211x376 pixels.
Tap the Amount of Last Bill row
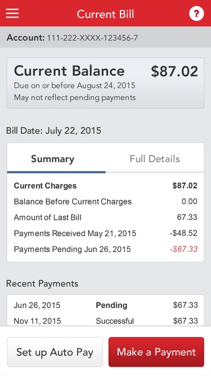pyautogui.click(x=105, y=217)
